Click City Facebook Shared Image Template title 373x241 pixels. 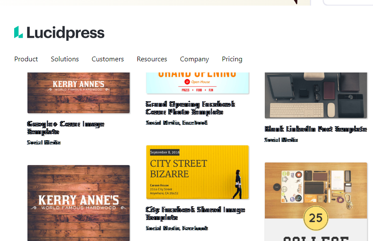[x=195, y=214]
